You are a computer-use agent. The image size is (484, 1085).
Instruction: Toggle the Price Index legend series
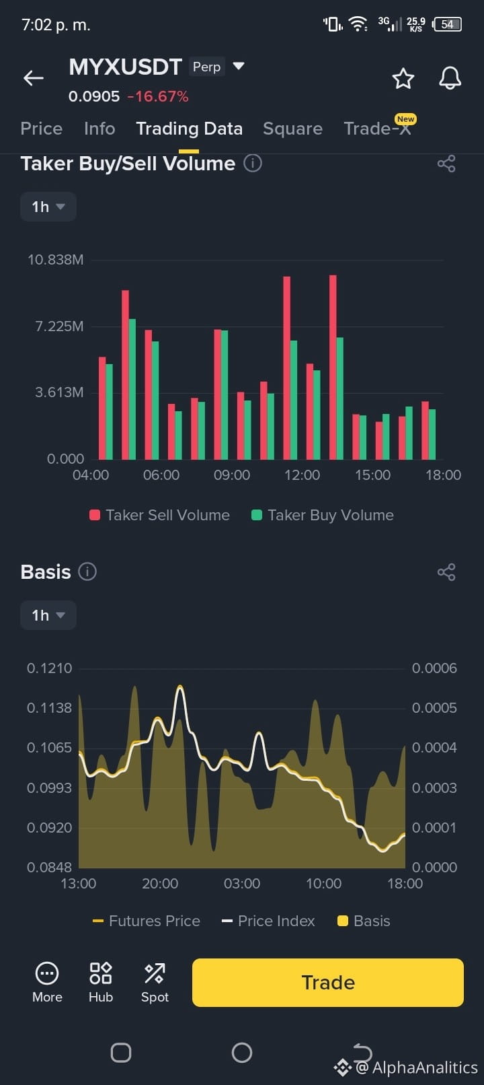[268, 921]
